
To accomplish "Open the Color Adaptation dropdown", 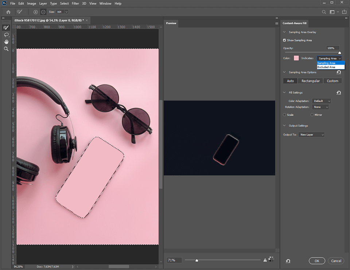I will [321, 101].
